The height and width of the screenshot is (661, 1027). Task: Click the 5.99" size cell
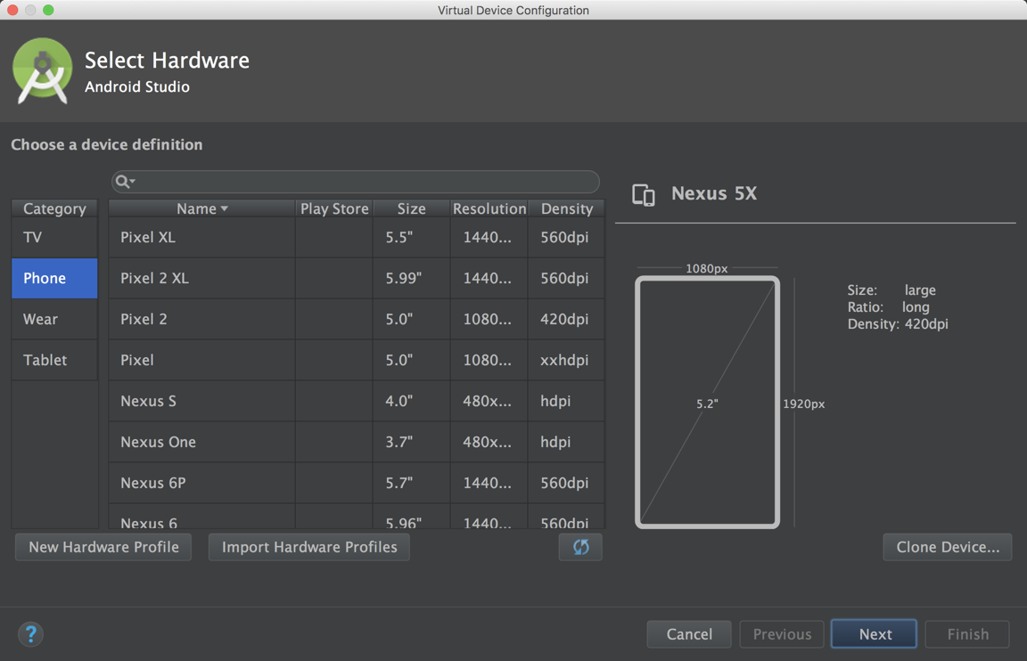[411, 278]
